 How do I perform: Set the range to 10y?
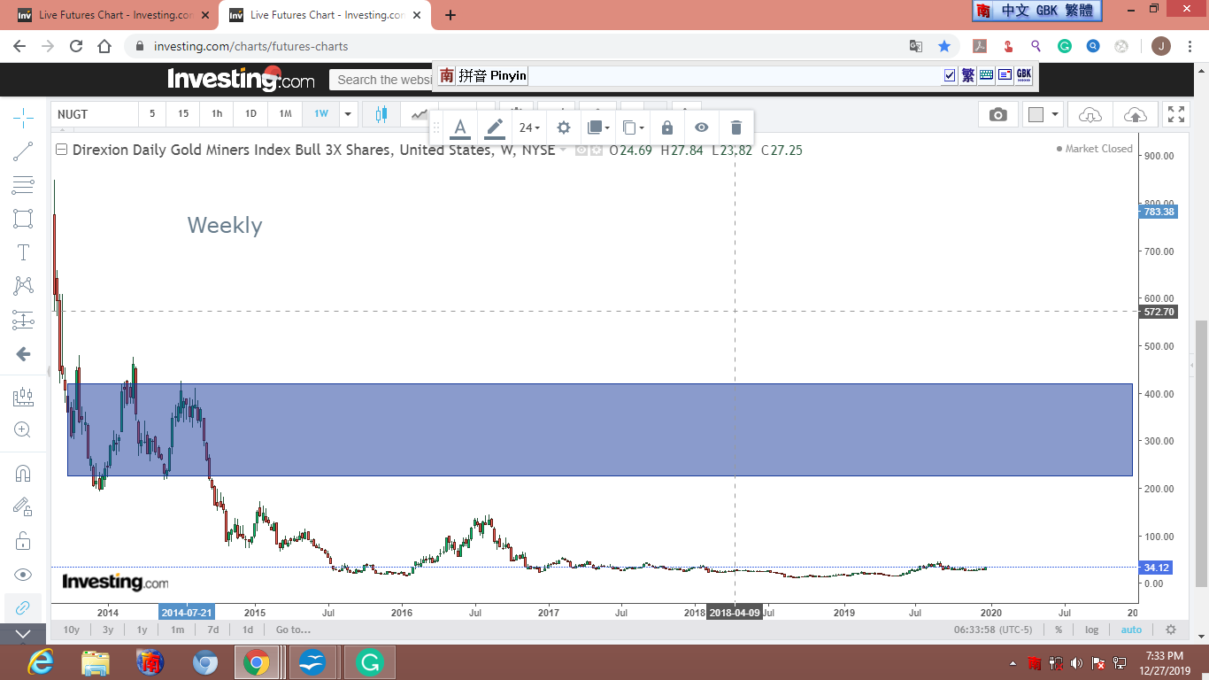(x=71, y=630)
